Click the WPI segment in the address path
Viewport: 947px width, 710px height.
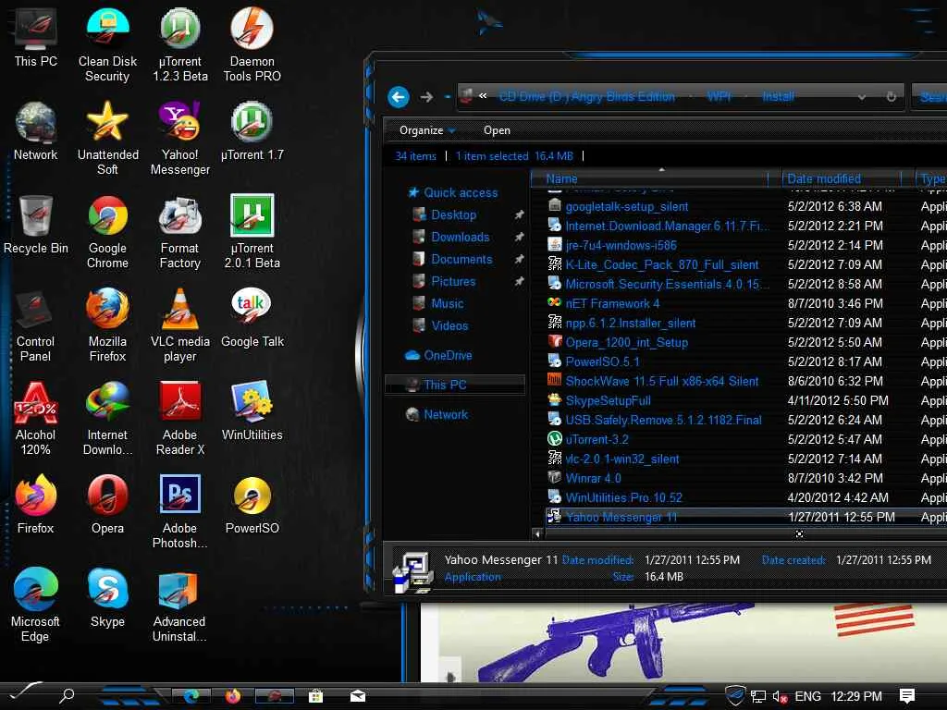coord(719,96)
